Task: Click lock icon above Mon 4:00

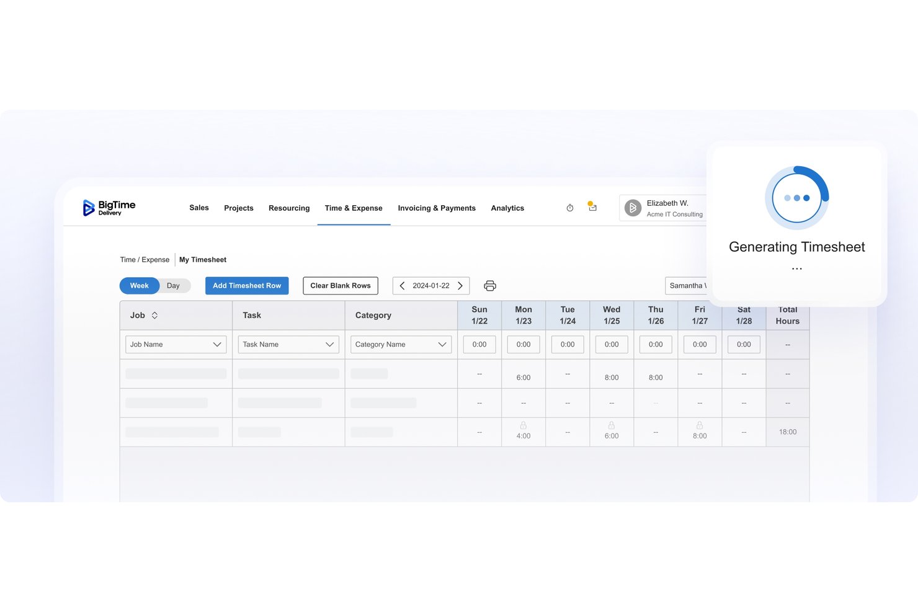Action: point(524,425)
